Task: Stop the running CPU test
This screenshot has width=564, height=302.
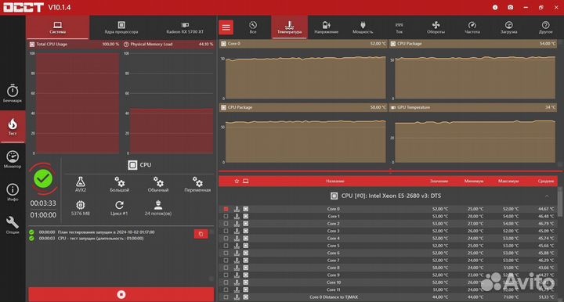Action: [121, 294]
